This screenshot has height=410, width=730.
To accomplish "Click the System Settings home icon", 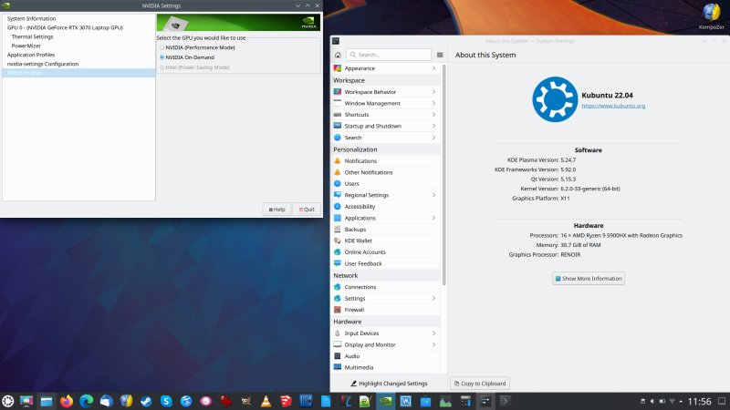I will point(338,55).
